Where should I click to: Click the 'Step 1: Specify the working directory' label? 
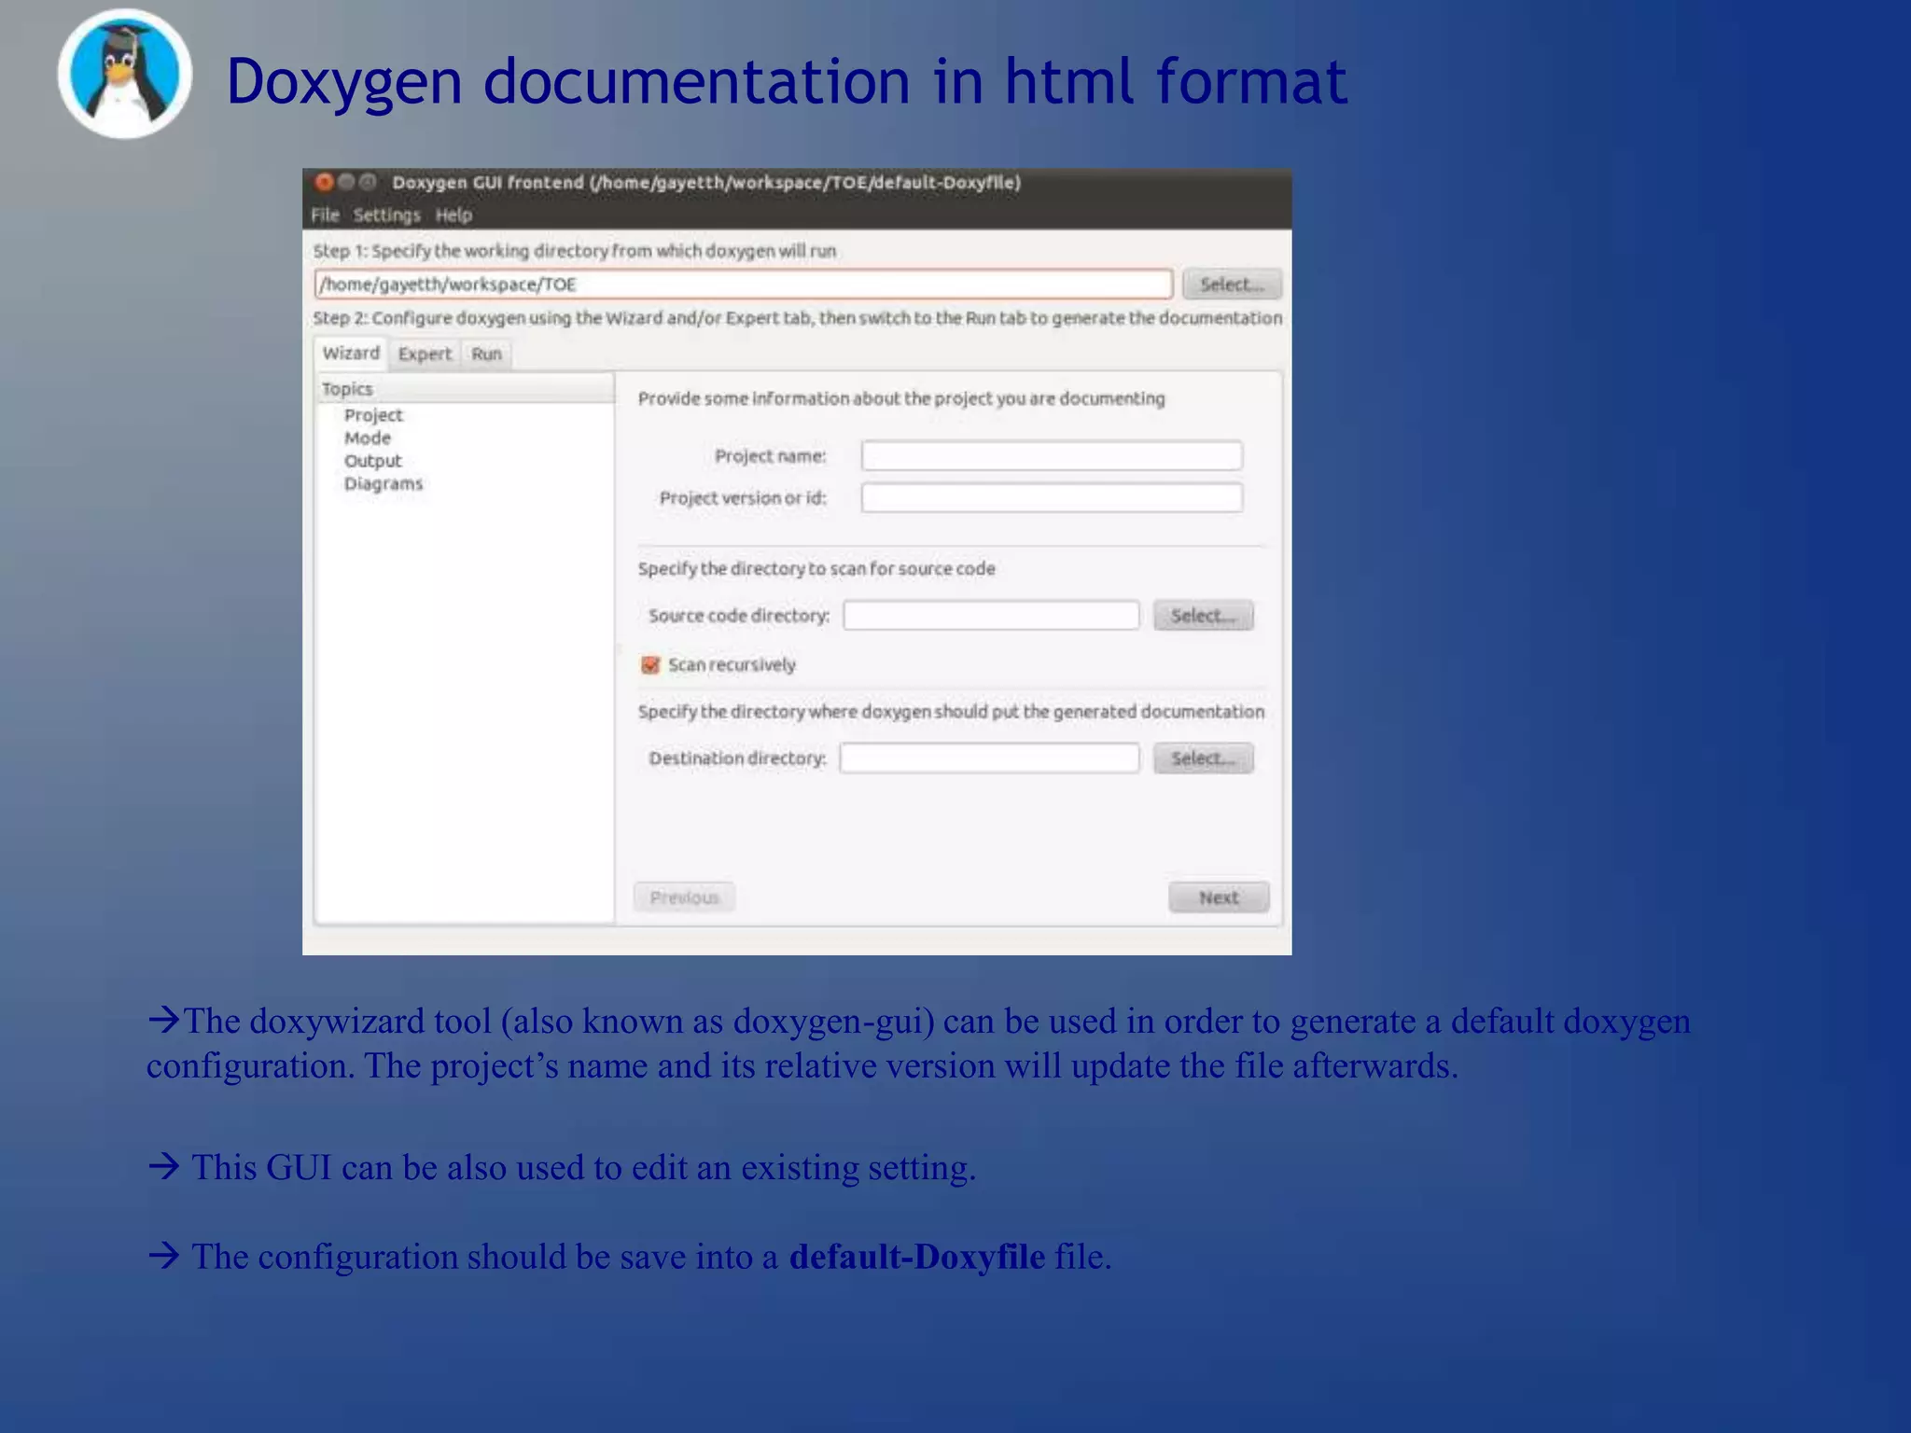[575, 250]
